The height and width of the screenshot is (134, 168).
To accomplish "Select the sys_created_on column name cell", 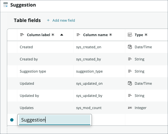I will [x=99, y=47].
